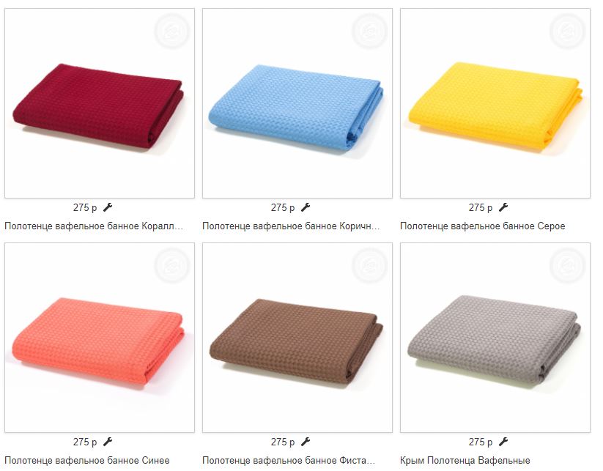Open the 'Полотенце вафельное банное Серое' link
Viewport: 603px width, 471px height.
pyautogui.click(x=483, y=226)
